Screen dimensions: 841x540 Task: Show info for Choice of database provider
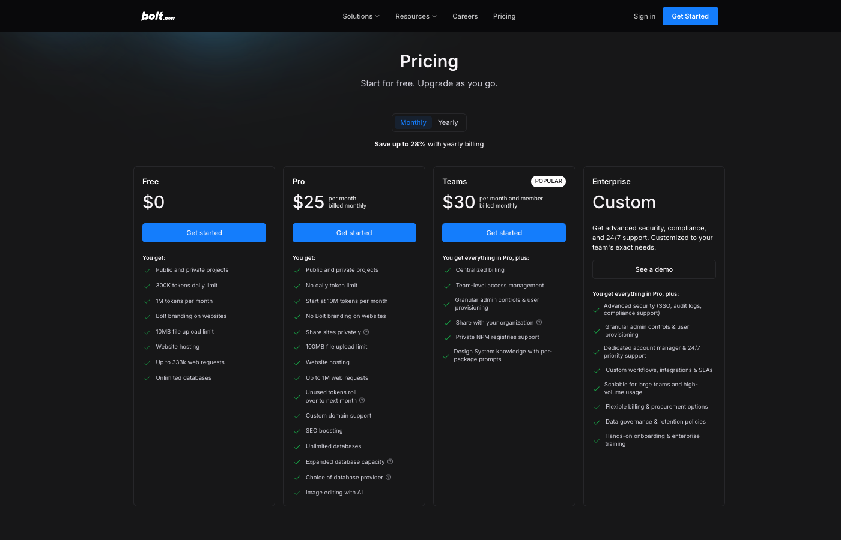coord(389,477)
